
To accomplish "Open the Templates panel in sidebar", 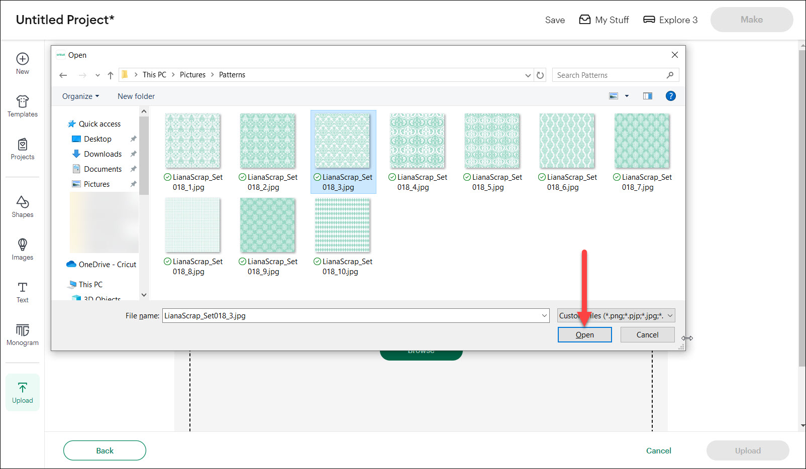I will click(22, 106).
